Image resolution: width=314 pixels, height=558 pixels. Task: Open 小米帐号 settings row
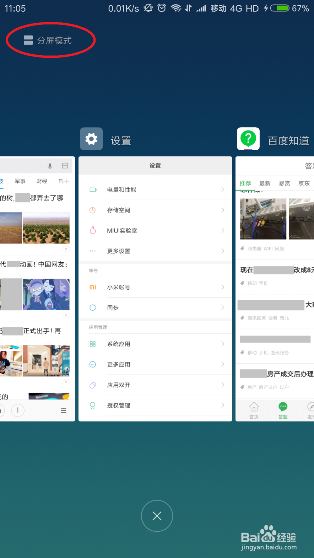(155, 287)
